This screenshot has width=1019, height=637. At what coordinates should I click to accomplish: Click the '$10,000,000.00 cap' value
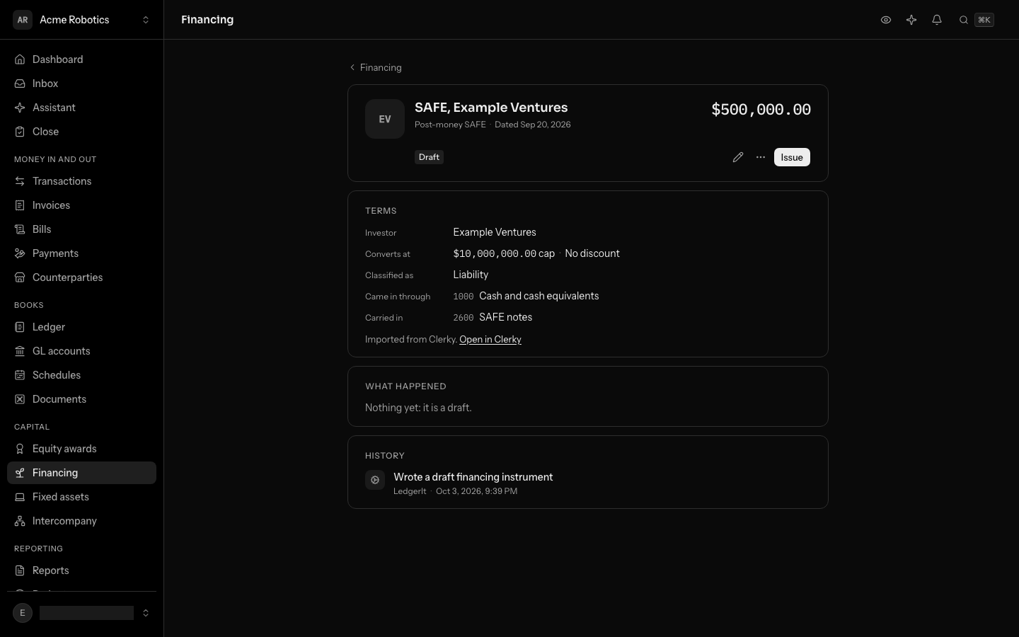coord(504,253)
